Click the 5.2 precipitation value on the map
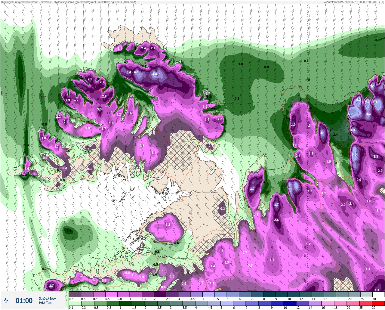Viewport: 385px width, 310px height. pyautogui.click(x=354, y=155)
